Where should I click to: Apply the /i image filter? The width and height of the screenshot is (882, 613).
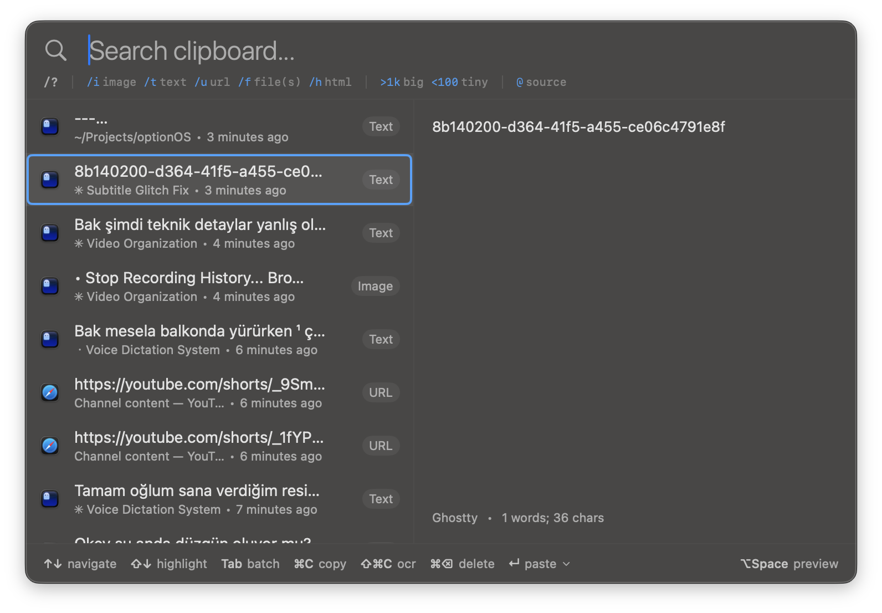pyautogui.click(x=111, y=82)
